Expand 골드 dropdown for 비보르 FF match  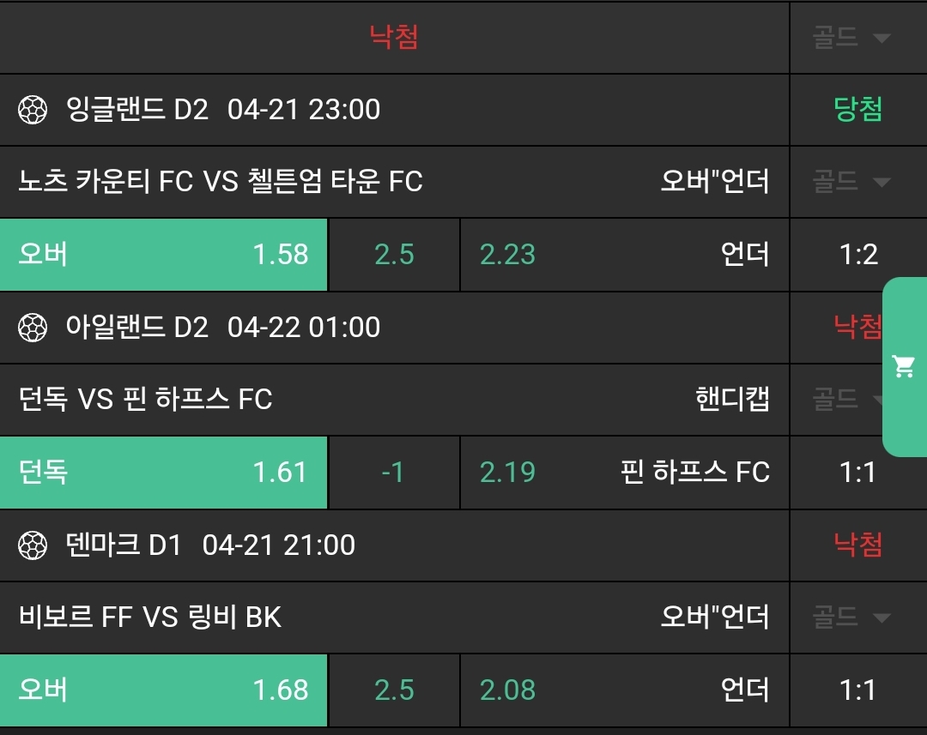tap(851, 618)
